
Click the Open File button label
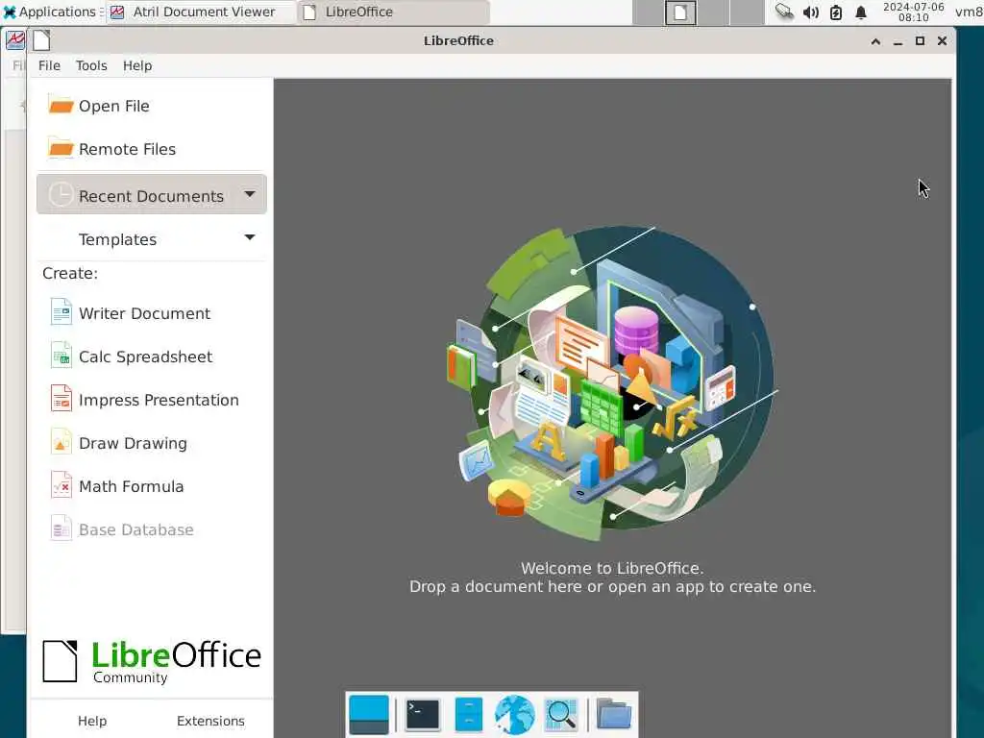[114, 106]
